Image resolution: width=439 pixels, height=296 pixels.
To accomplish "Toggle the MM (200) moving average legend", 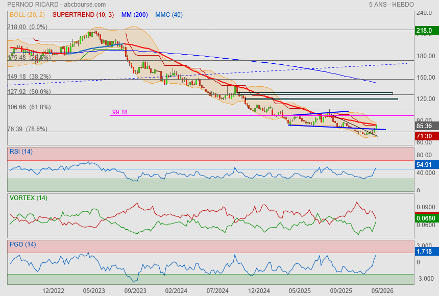I will tap(136, 15).
